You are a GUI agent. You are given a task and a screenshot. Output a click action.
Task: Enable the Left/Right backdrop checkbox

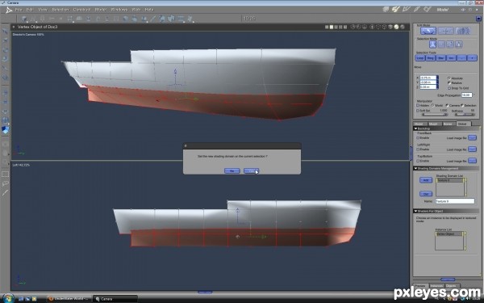pos(418,149)
